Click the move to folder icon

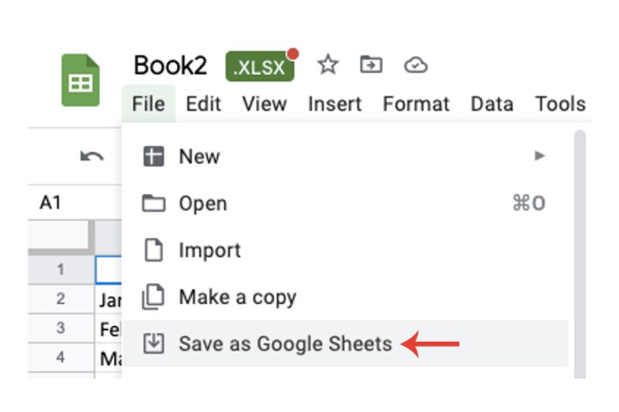point(371,64)
